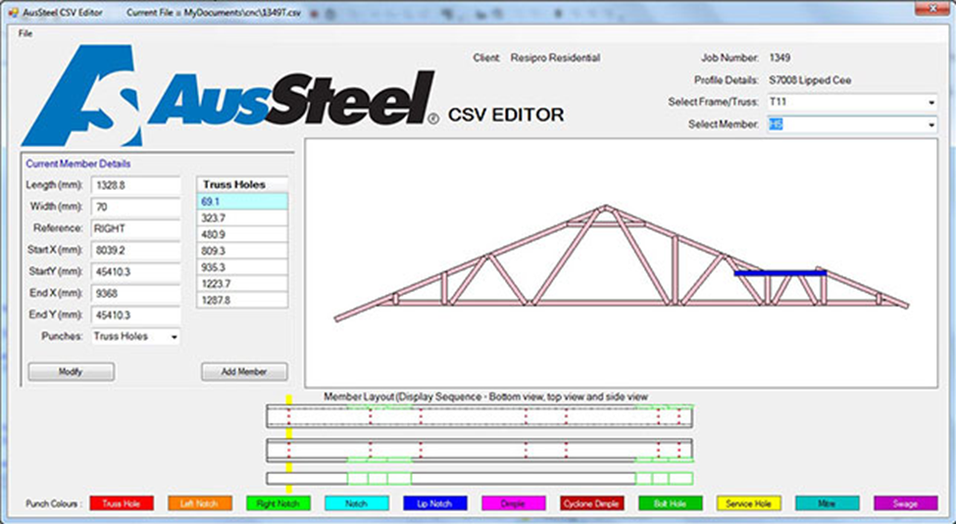The width and height of the screenshot is (956, 524).
Task: Click the Add Member button
Action: [x=244, y=372]
